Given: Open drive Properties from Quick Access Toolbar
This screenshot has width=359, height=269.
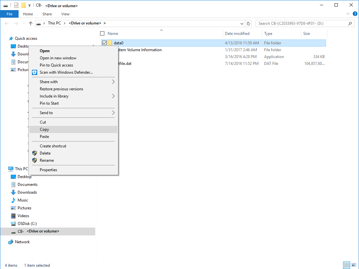Looking at the screenshot, I should (x=16, y=5).
